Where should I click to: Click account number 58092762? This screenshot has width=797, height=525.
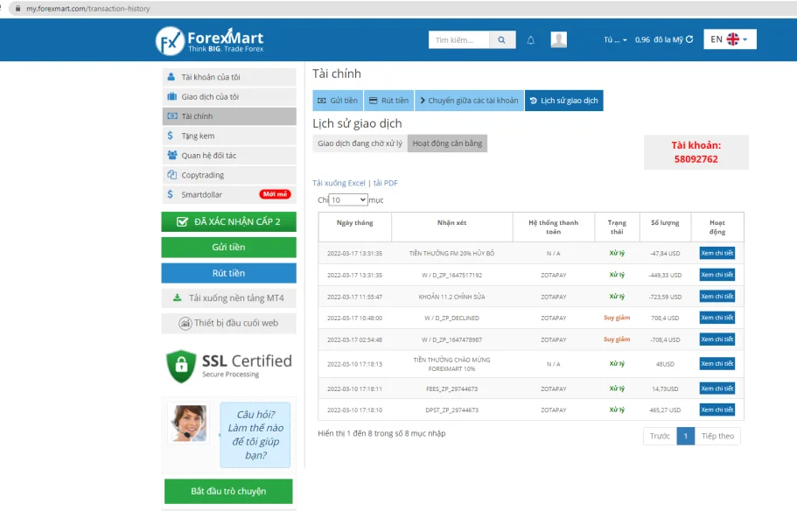pyautogui.click(x=696, y=159)
